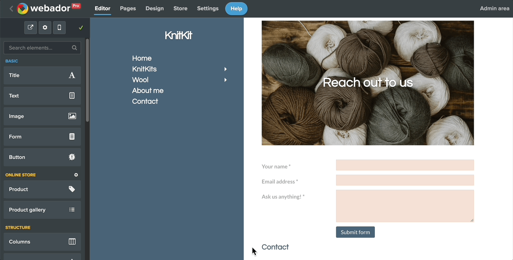The image size is (513, 260).
Task: Expand the Wool submenu arrow
Action: [226, 80]
